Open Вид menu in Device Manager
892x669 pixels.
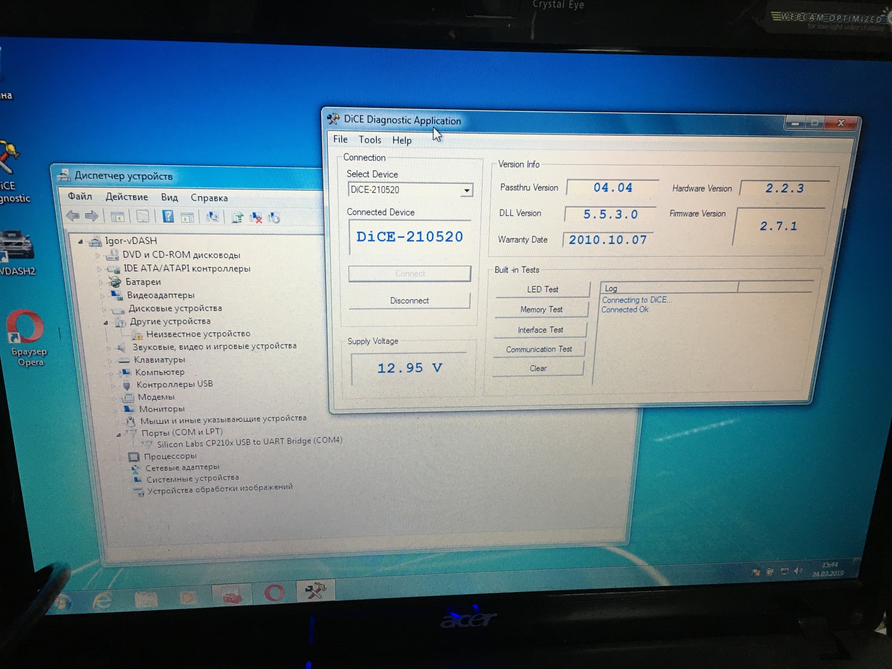(169, 197)
